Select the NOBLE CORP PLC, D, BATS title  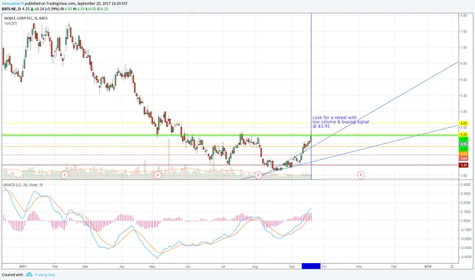click(x=26, y=18)
